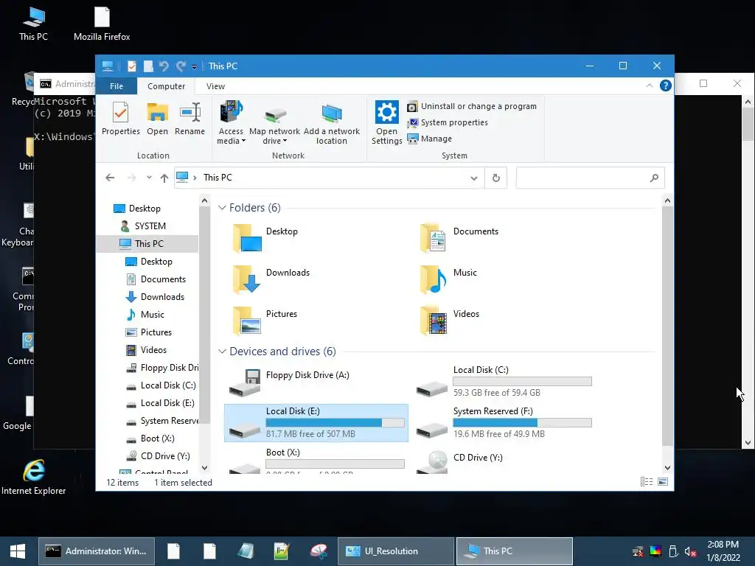Go up one level with the Up arrow

pyautogui.click(x=164, y=178)
